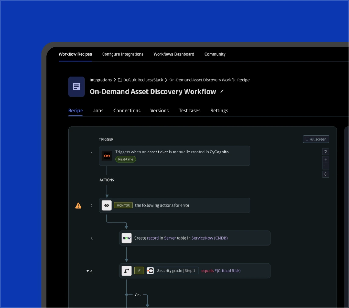The image size is (349, 308).
Task: Collapse step 4 using the triangle arrow
Action: point(88,271)
